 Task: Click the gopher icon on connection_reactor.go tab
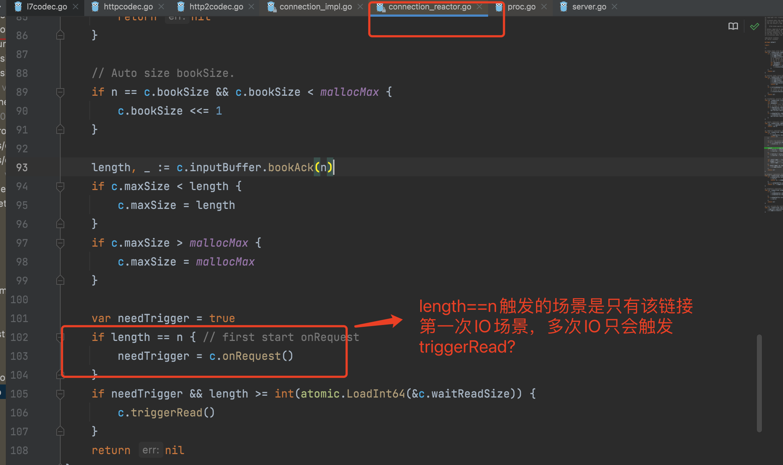click(380, 7)
